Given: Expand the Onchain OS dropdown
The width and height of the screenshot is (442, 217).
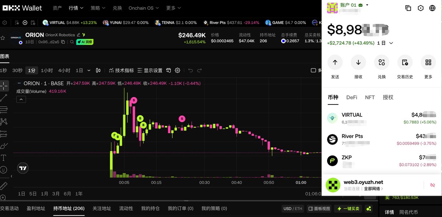Looking at the screenshot, I should click(x=144, y=8).
